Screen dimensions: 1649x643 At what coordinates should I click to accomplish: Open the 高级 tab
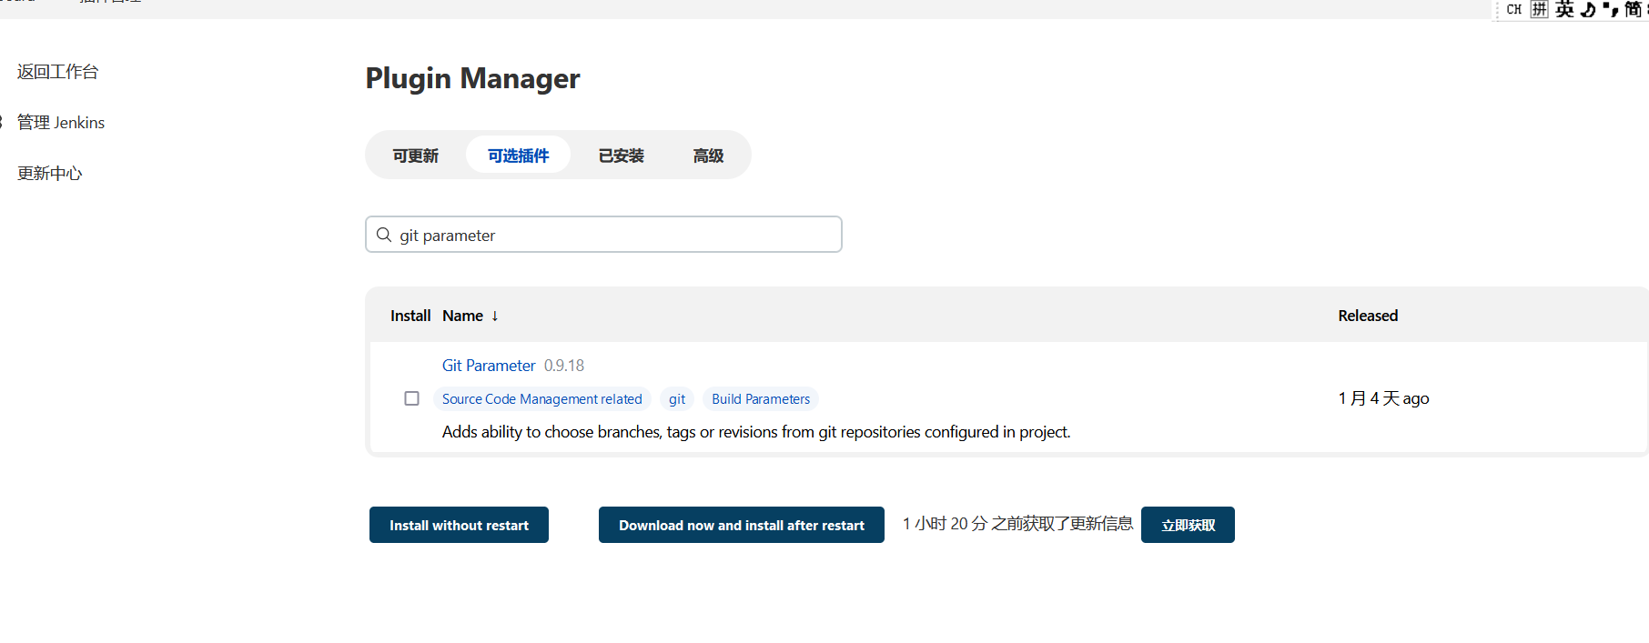click(x=709, y=156)
